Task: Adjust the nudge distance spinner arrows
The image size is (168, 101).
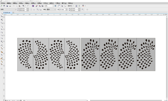Action: click(66, 10)
